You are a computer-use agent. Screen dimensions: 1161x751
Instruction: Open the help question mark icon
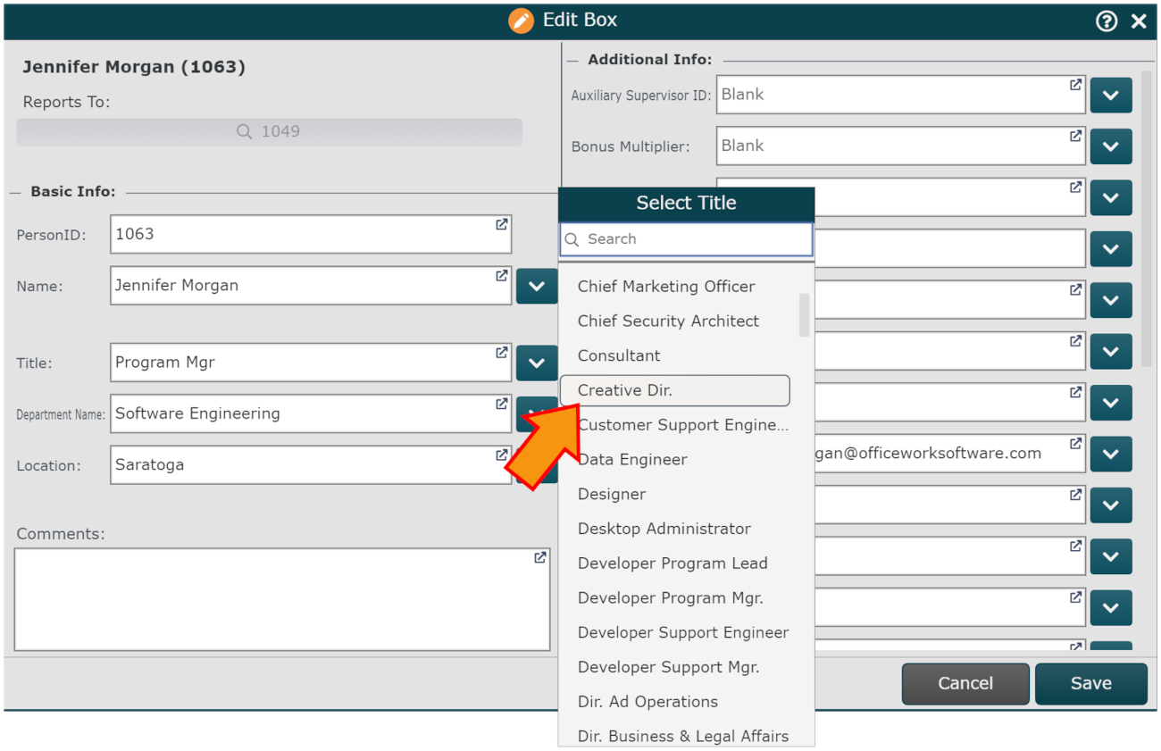[1107, 21]
